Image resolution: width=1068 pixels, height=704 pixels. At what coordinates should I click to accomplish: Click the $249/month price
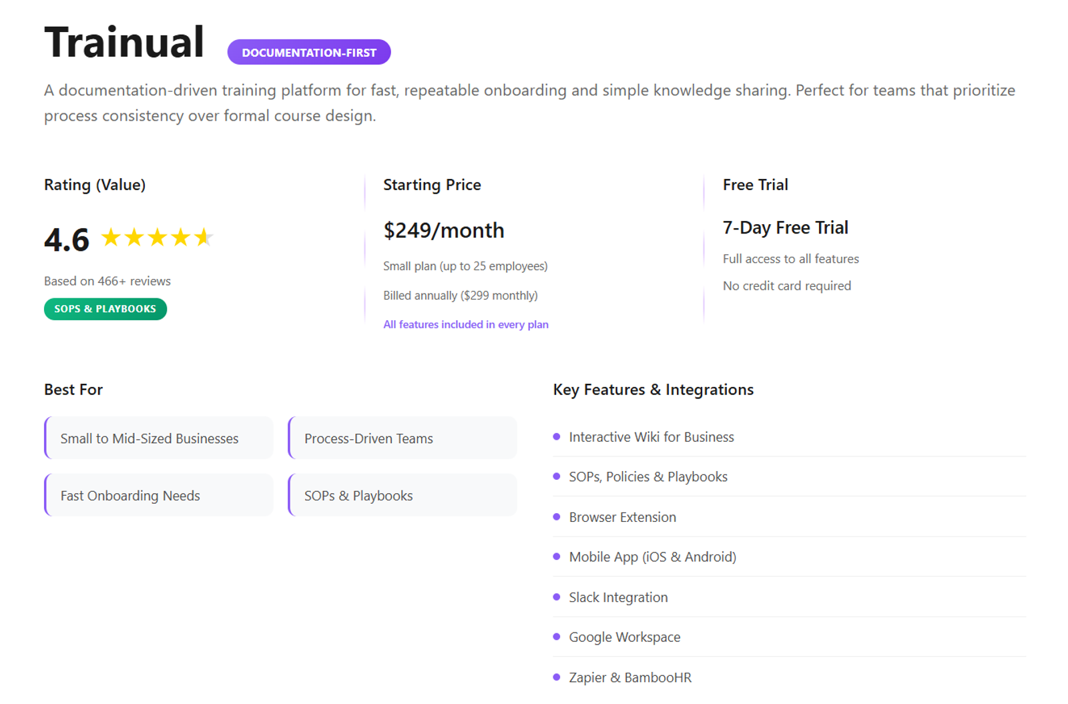(444, 230)
